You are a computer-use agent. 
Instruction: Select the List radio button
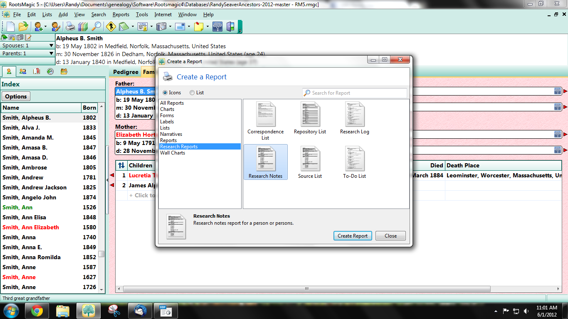192,93
